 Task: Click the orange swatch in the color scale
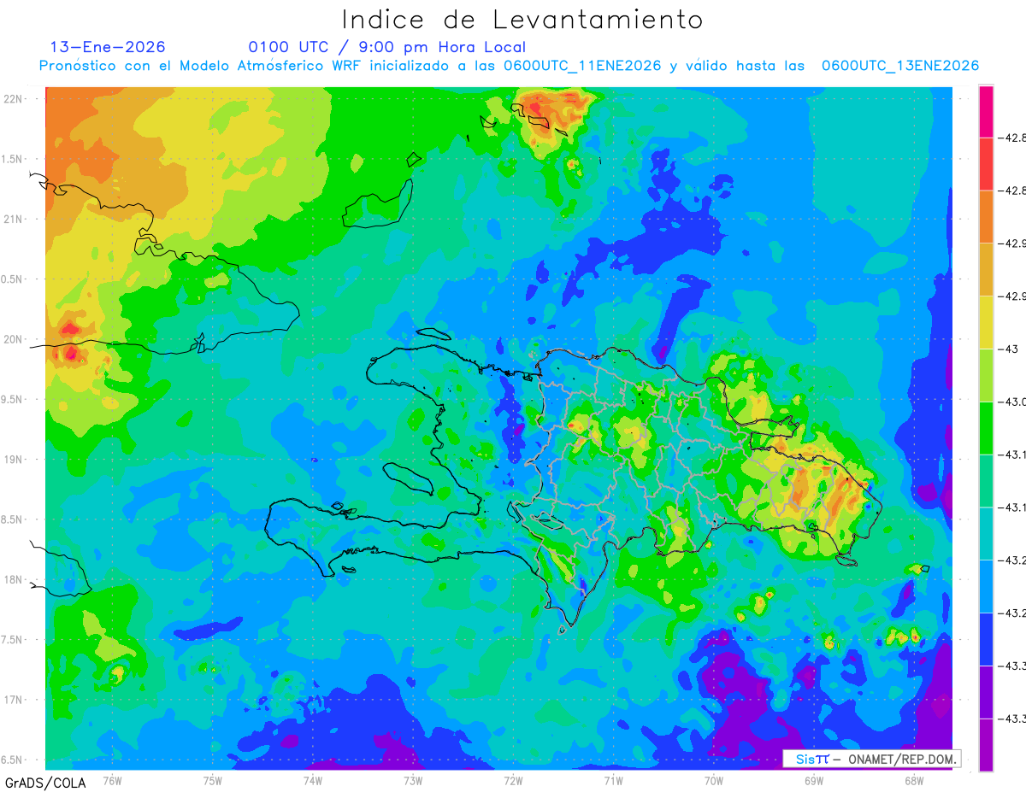tap(986, 217)
